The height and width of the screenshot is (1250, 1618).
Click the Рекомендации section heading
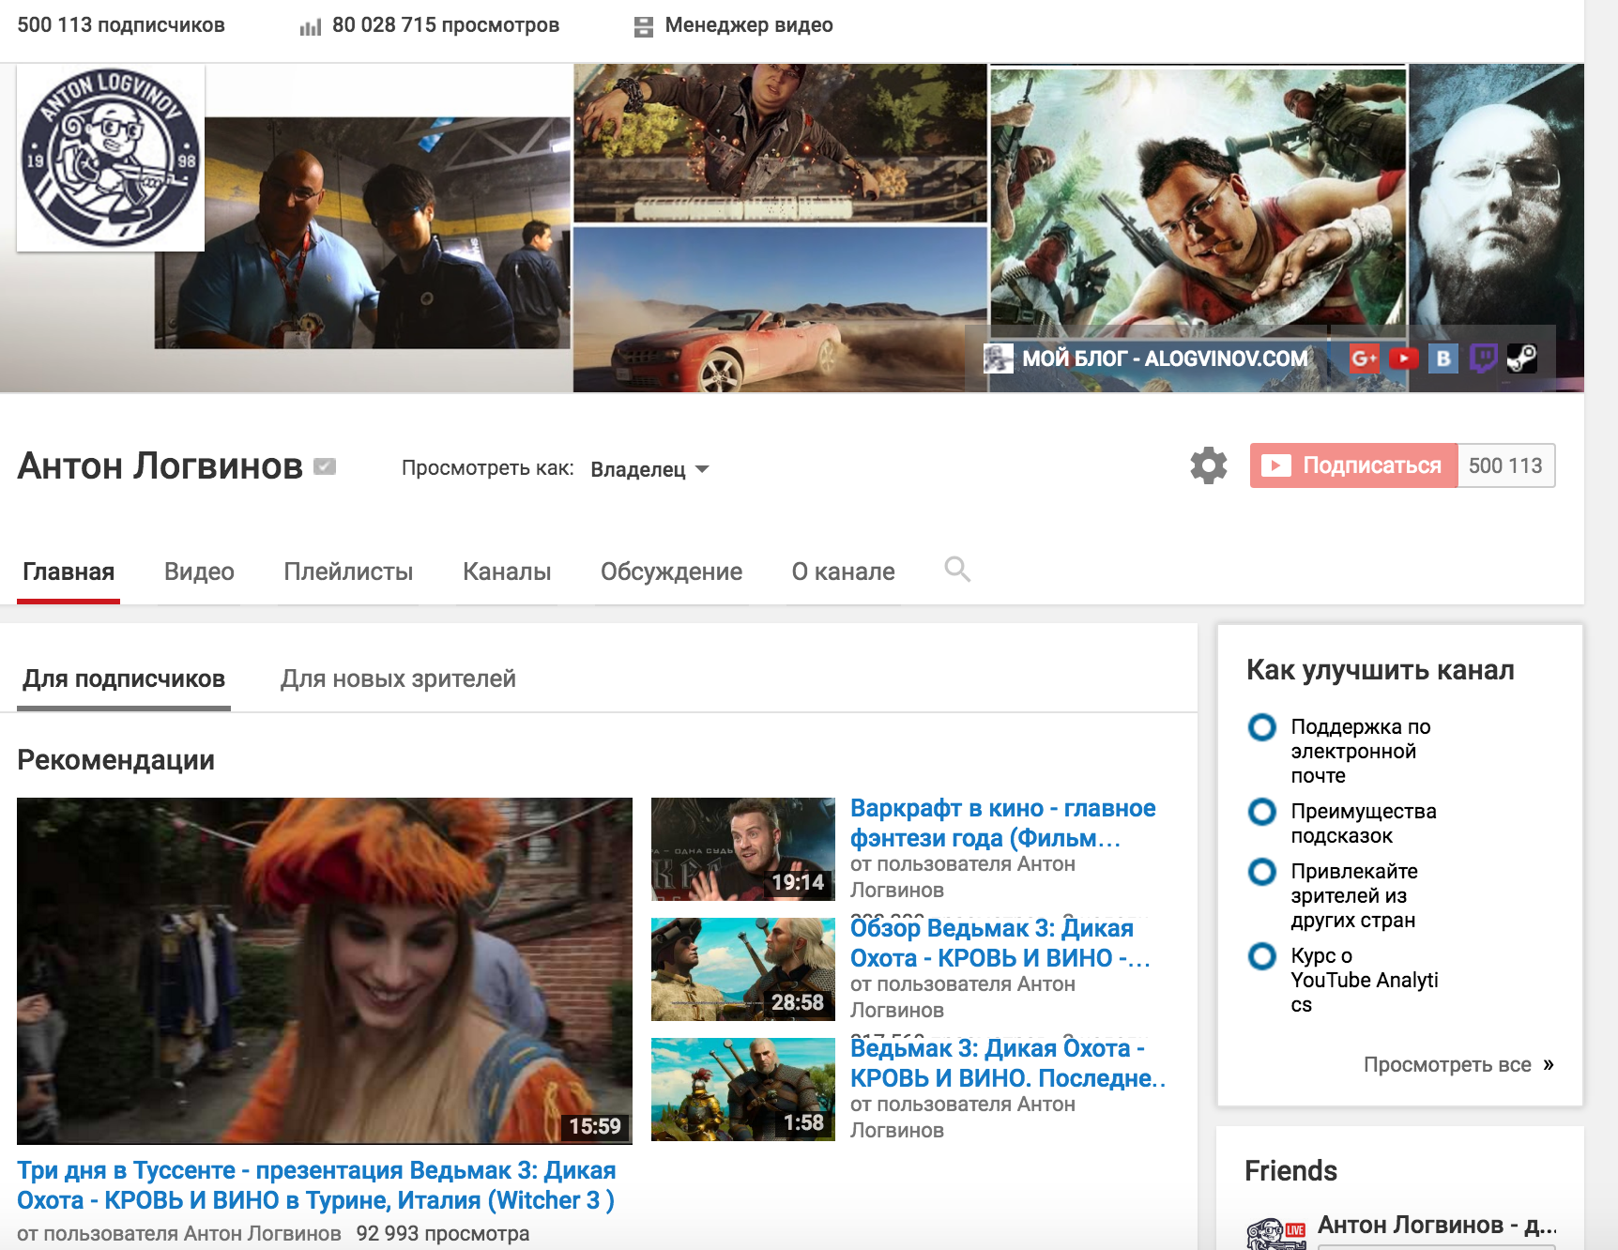pyautogui.click(x=116, y=759)
